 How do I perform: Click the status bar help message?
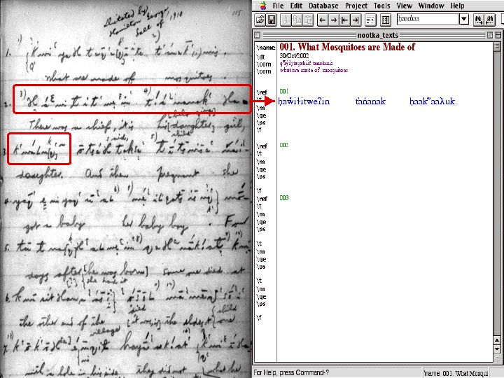point(291,372)
